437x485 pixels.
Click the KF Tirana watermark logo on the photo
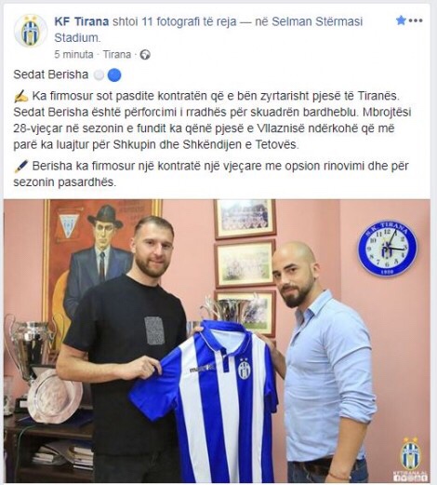pyautogui.click(x=411, y=457)
